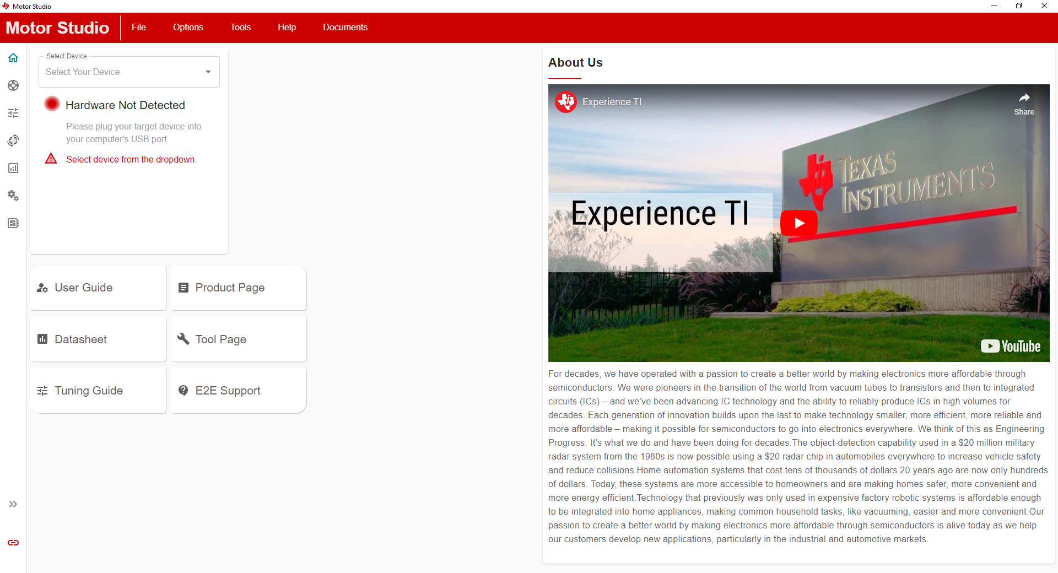Screen dimensions: 1058x573
Task: Open the register map sidebar icon
Action: (13, 223)
